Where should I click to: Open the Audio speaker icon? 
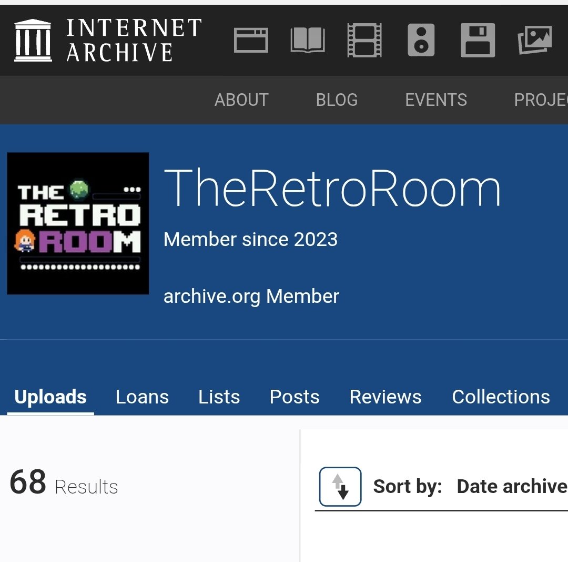point(421,40)
